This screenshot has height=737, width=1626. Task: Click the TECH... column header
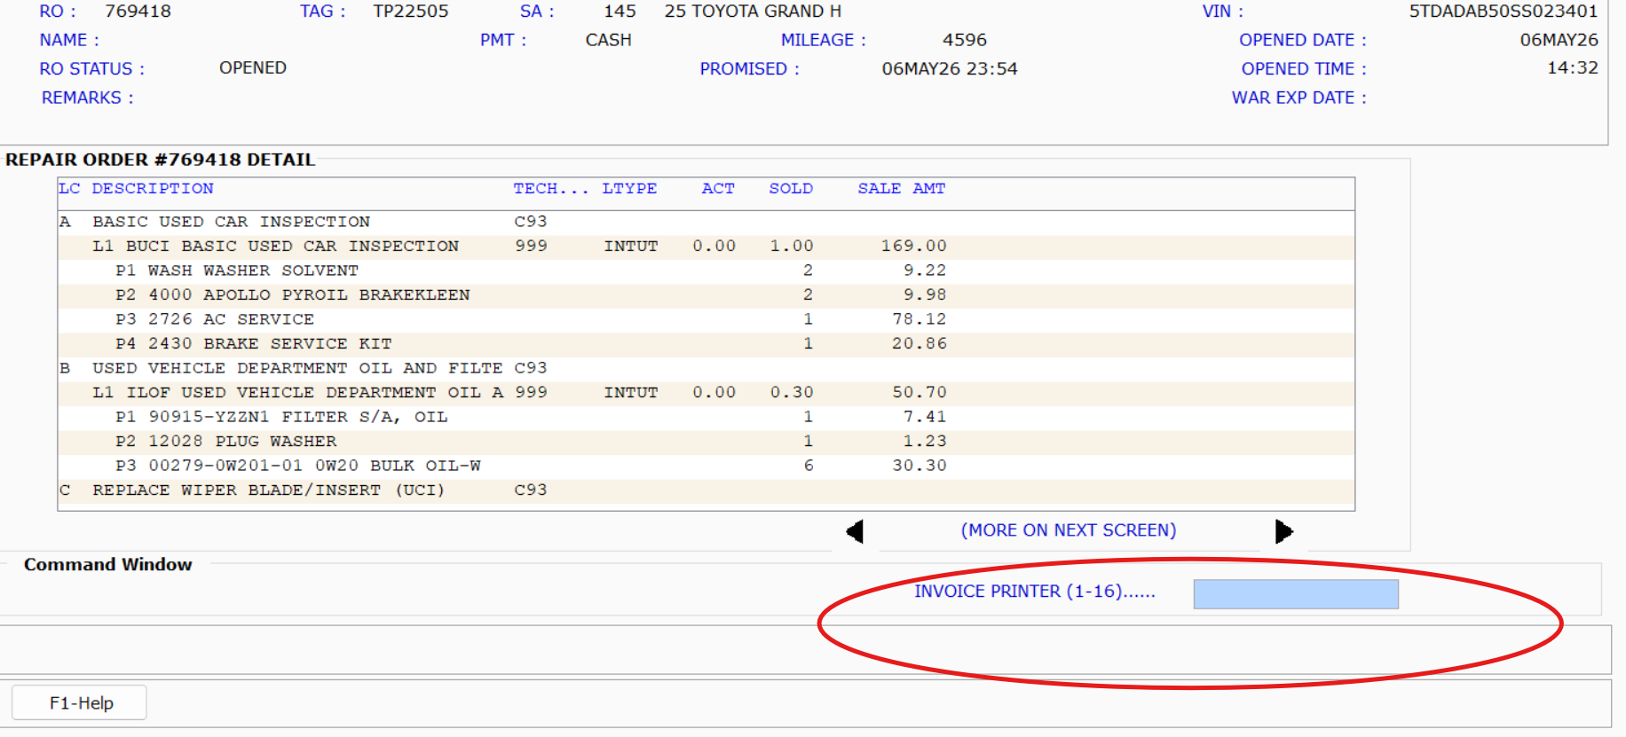point(550,189)
